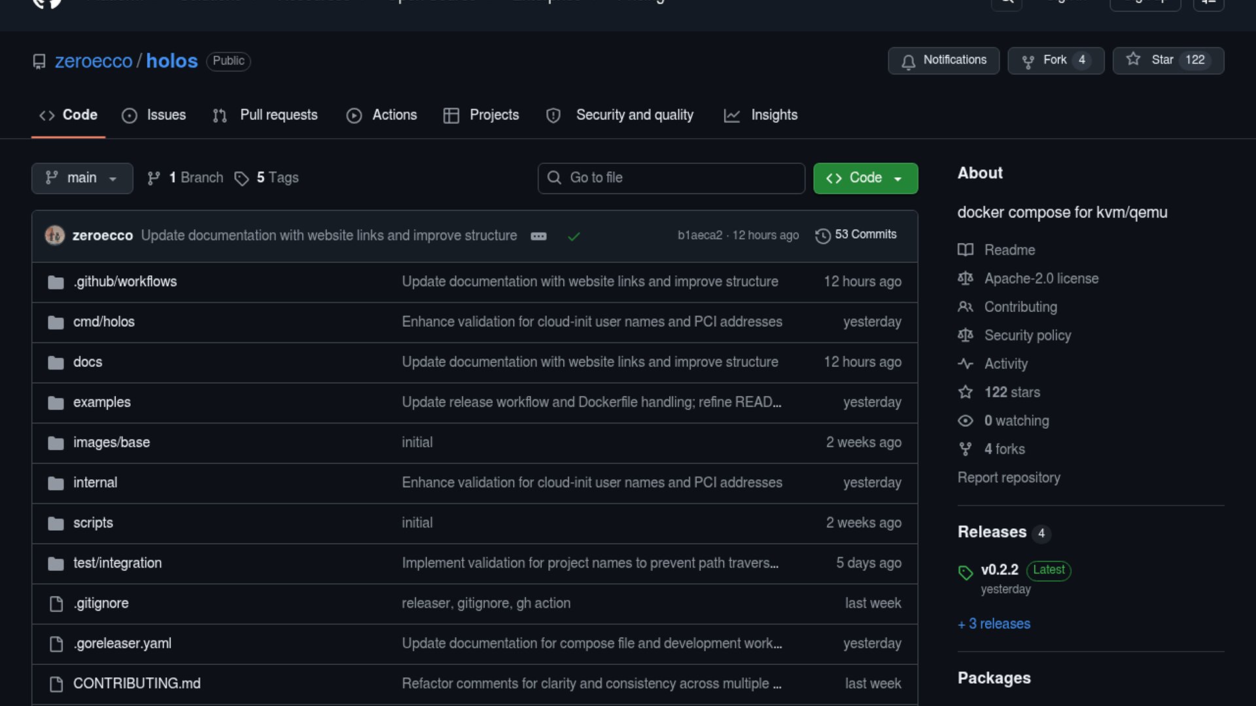Open the .goreleaser.yaml file
This screenshot has height=706, width=1256.
click(x=122, y=644)
